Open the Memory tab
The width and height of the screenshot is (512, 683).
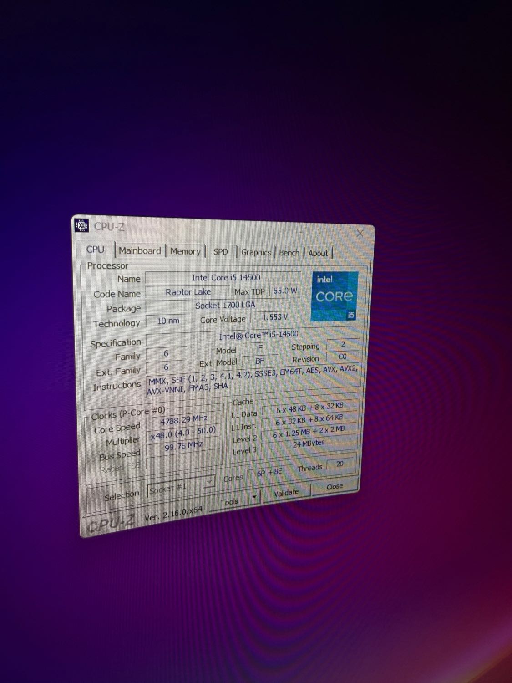pos(185,251)
